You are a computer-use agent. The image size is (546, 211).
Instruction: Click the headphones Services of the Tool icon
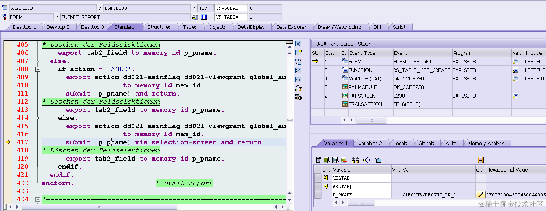point(298,88)
